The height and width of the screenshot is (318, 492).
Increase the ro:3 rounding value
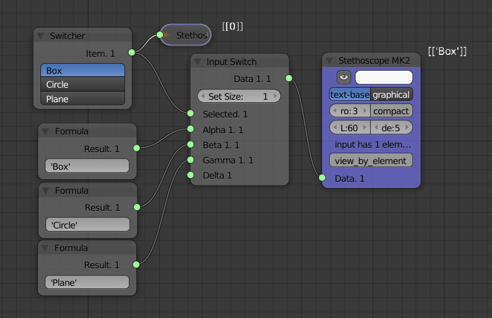tap(365, 110)
